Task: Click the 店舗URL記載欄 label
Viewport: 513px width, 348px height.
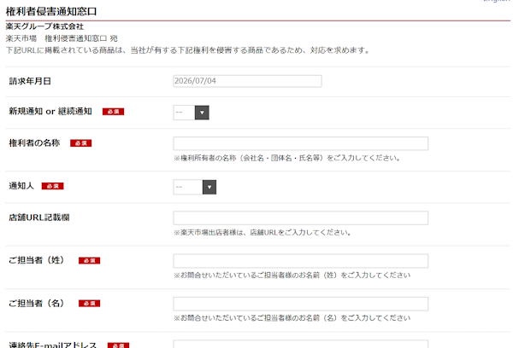Action: tap(39, 217)
